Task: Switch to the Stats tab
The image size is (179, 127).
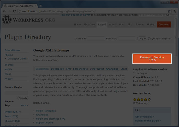Action: coord(124,69)
